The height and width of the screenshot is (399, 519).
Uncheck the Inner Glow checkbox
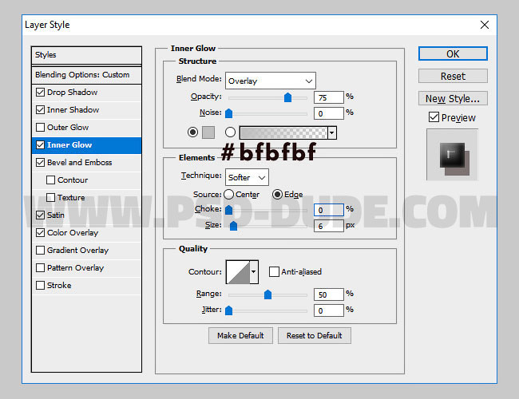40,144
